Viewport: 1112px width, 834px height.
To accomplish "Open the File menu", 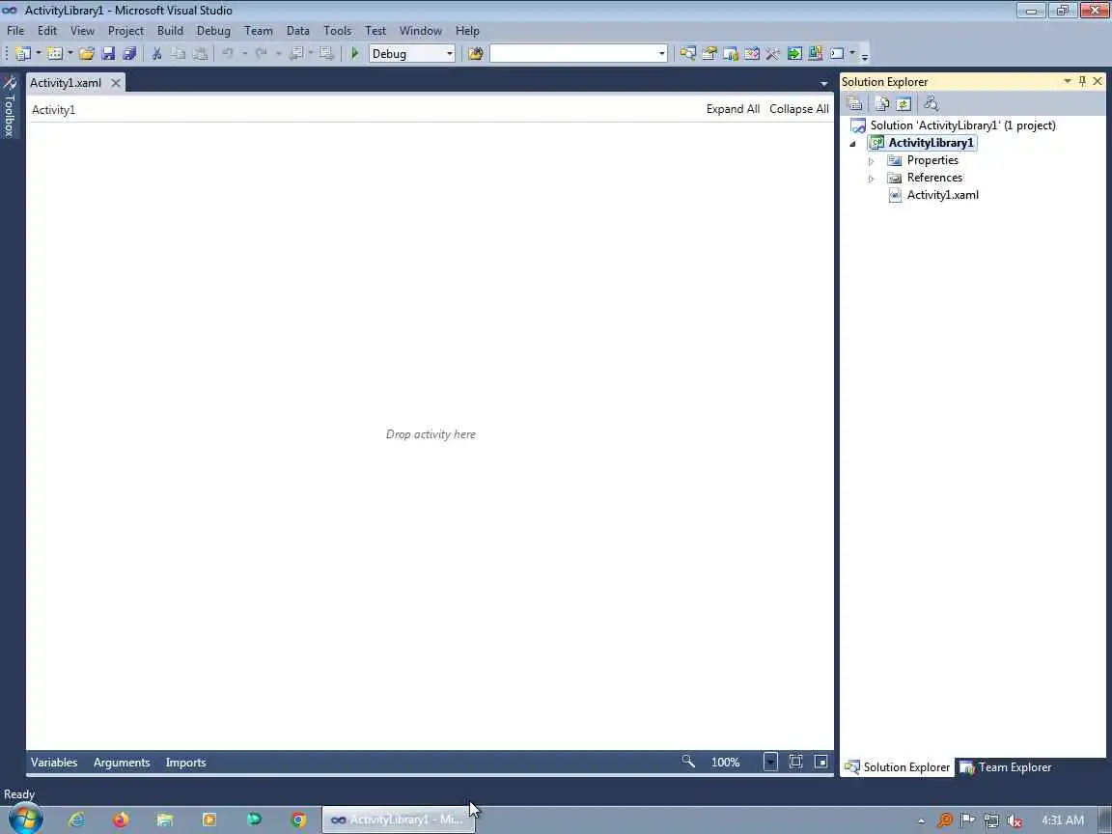I will coord(15,31).
